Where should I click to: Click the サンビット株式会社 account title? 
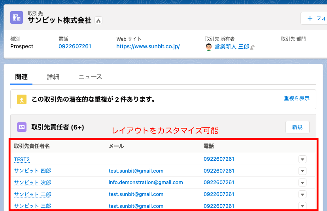(59, 20)
